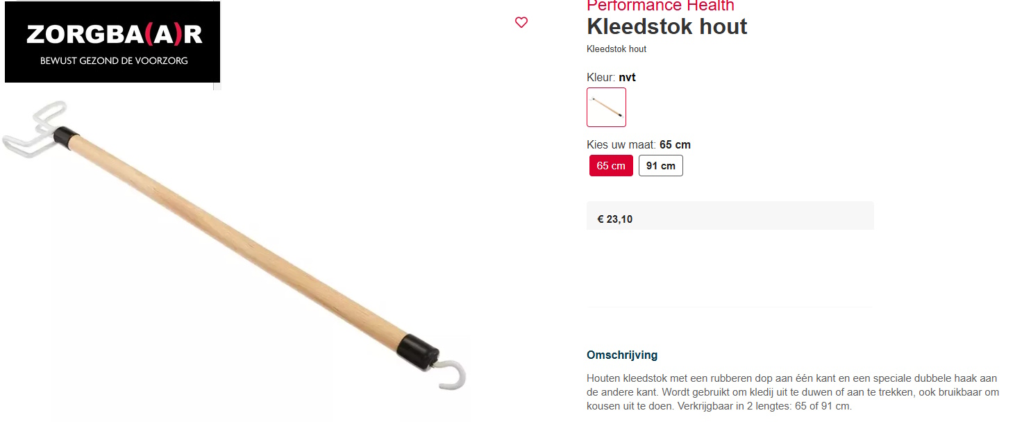Open the ZORGBA(A)R logo wordmark

(x=115, y=35)
